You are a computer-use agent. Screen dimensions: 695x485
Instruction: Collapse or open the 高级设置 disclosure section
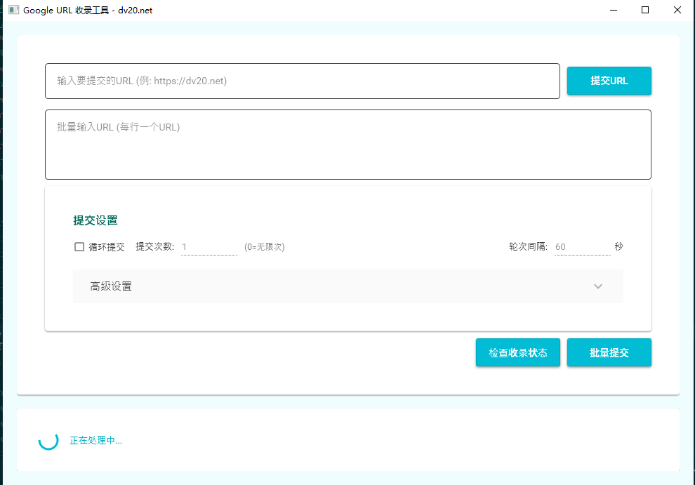[348, 286]
